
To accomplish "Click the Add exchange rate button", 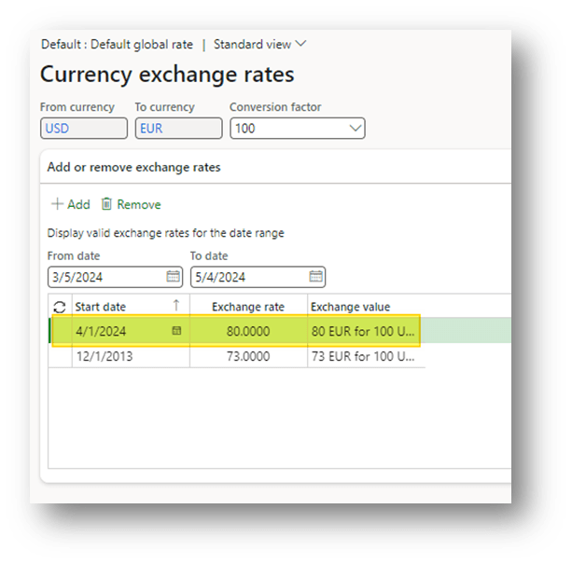I will coord(71,204).
